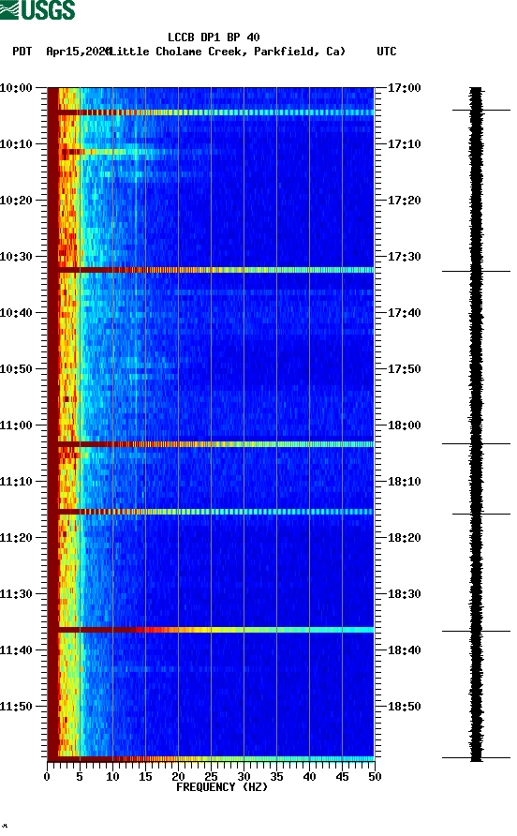This screenshot has height=836, width=517.
Task: Click the '11:40' PDT time label
Action: [16, 650]
